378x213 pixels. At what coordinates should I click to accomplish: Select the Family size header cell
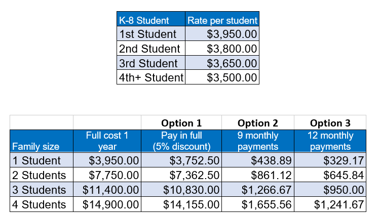(42, 142)
